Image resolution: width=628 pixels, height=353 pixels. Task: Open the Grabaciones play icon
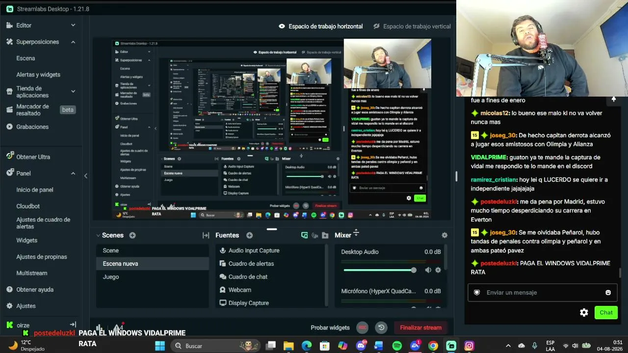pos(9,126)
